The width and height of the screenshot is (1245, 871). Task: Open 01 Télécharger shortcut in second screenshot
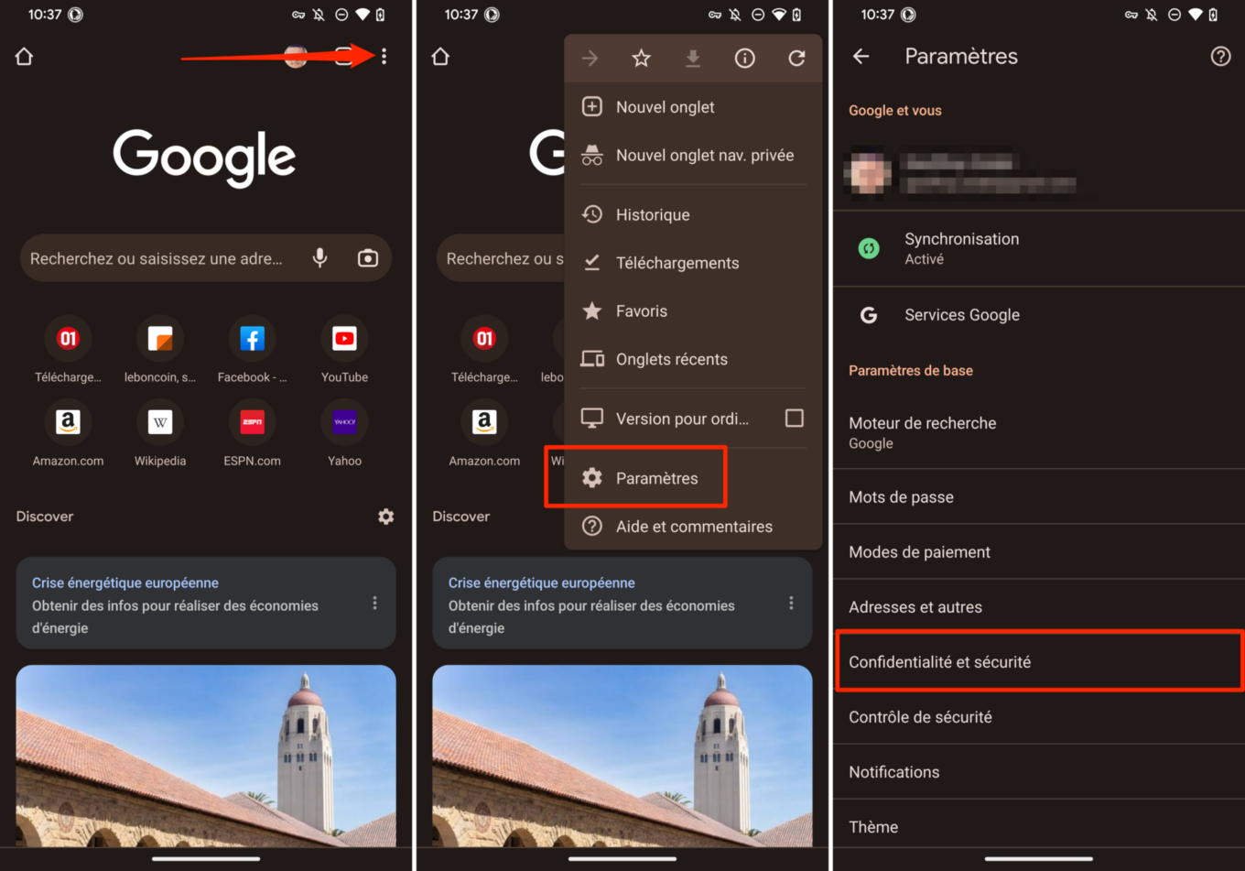tap(484, 349)
